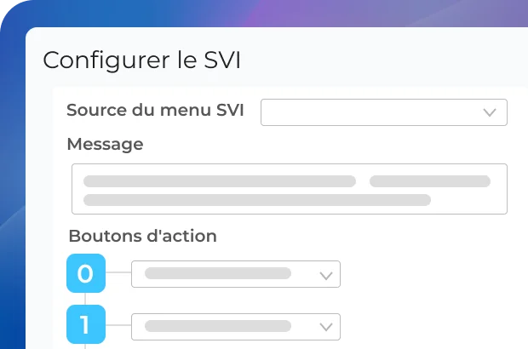Click the second placeholder line in Message box

pos(256,200)
